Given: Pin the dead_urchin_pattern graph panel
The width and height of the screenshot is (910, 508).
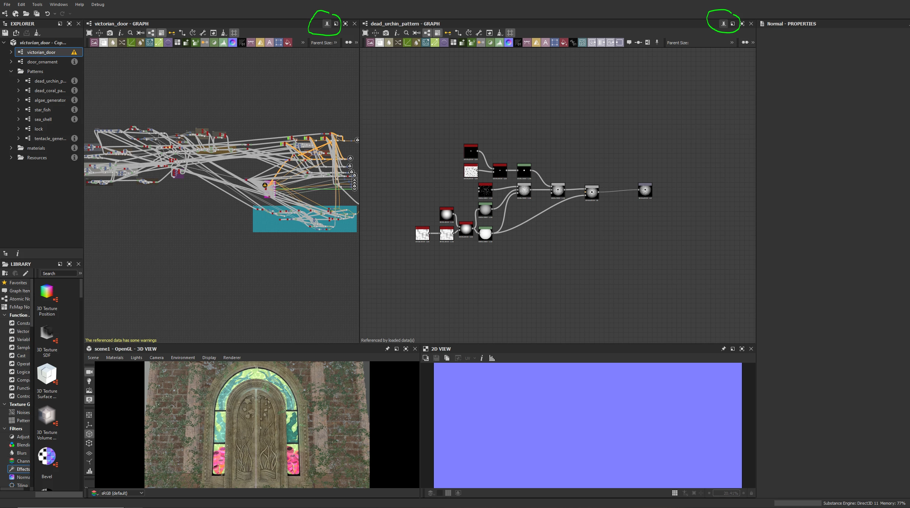Looking at the screenshot, I should pos(724,24).
